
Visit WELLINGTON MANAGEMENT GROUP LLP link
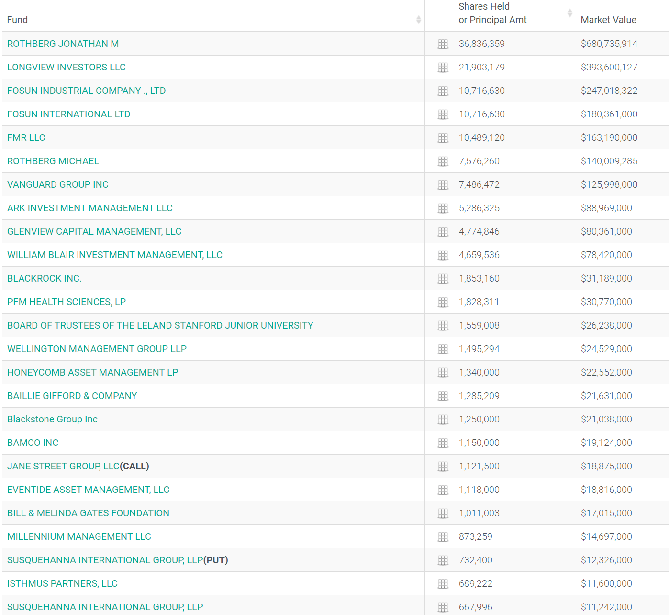point(97,349)
